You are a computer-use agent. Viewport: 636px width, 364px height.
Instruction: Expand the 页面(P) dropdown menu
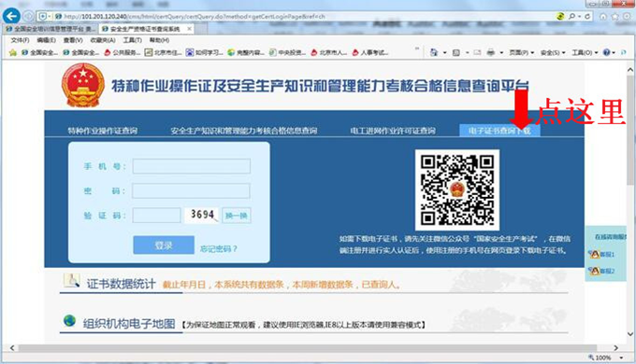[x=522, y=52]
